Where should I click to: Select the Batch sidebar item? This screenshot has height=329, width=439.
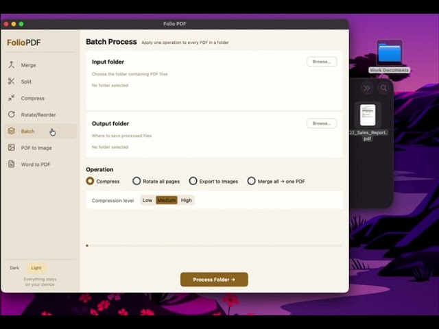tap(40, 131)
